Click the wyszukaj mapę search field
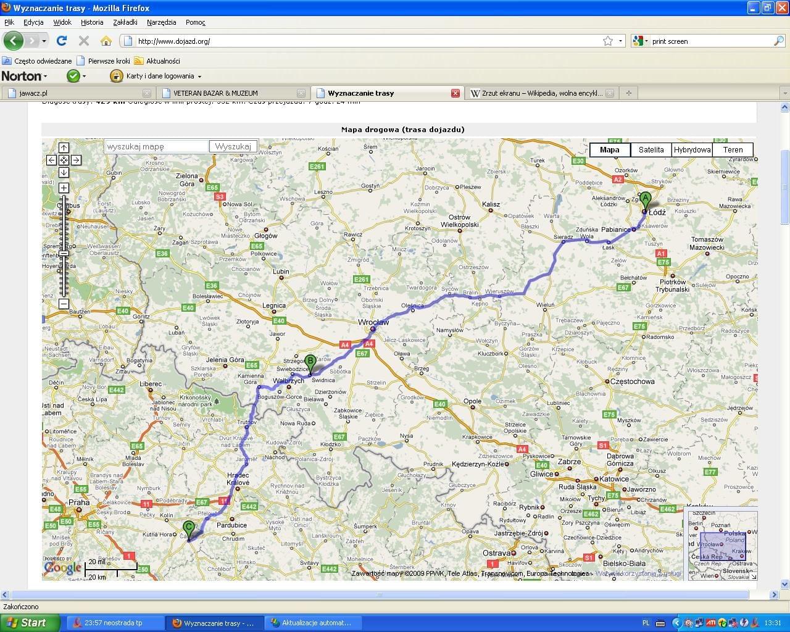This screenshot has height=632, width=790. (x=157, y=147)
